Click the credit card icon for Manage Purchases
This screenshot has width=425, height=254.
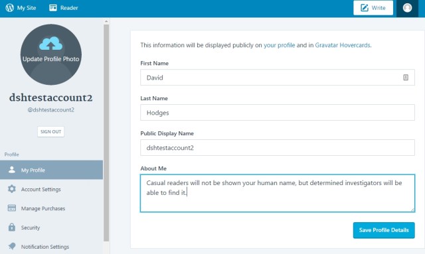pos(12,208)
